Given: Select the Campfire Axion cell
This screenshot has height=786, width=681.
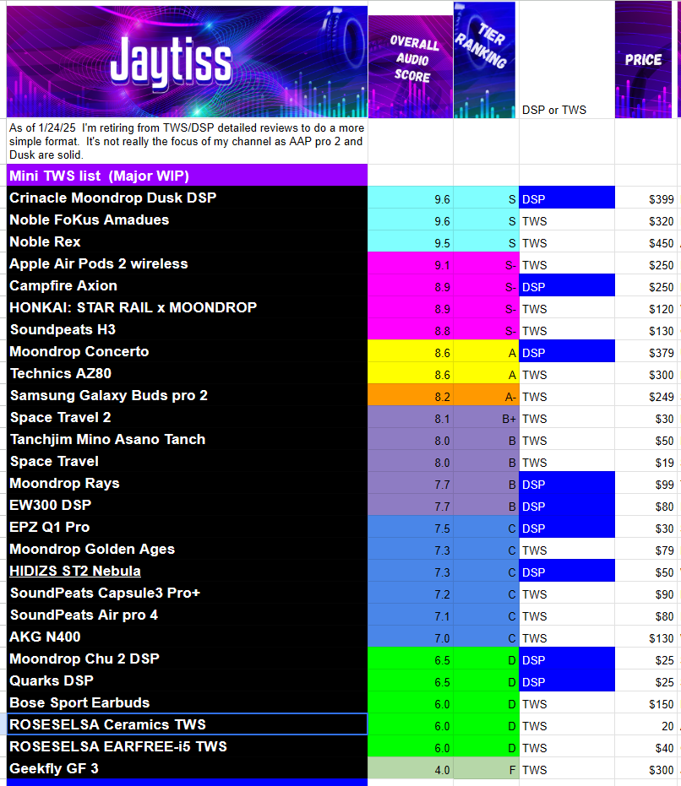Looking at the screenshot, I should point(188,285).
